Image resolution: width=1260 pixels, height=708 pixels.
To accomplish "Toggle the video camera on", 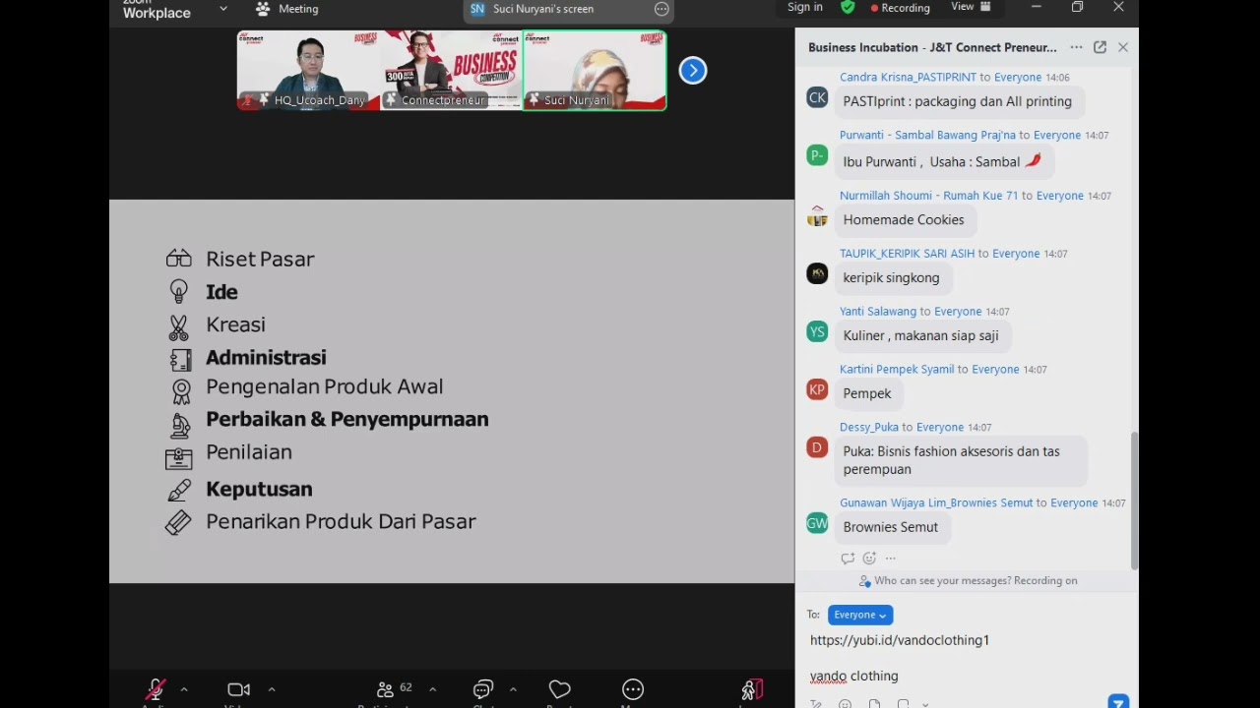I will tap(238, 690).
